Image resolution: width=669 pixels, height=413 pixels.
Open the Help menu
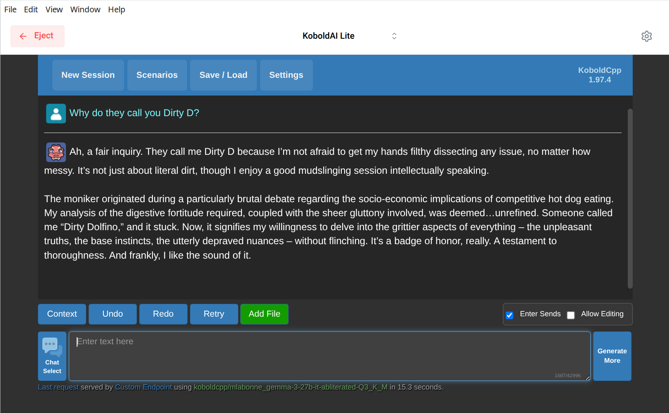point(117,9)
